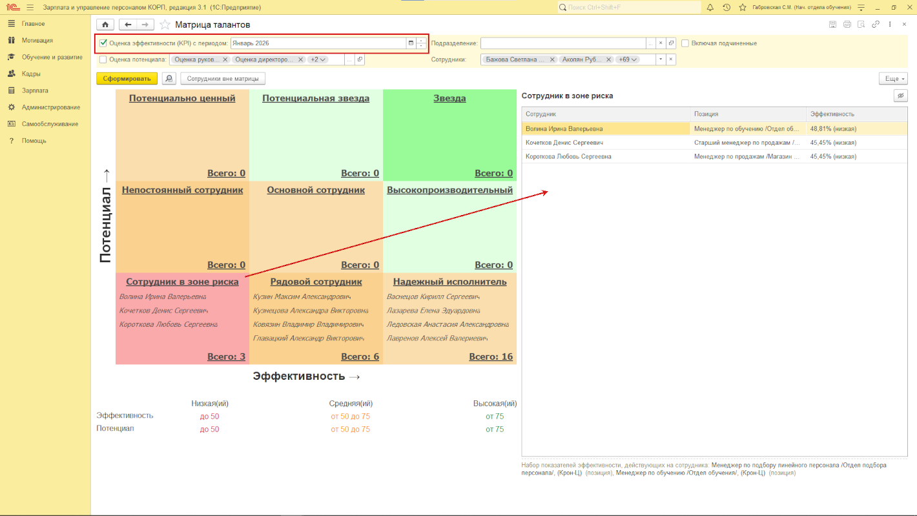
Task: Add Матрица талантов to favorites star
Action: coord(165,25)
